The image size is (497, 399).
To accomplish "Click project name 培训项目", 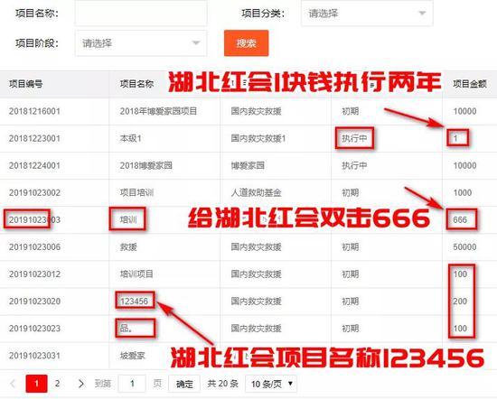I will (136, 274).
